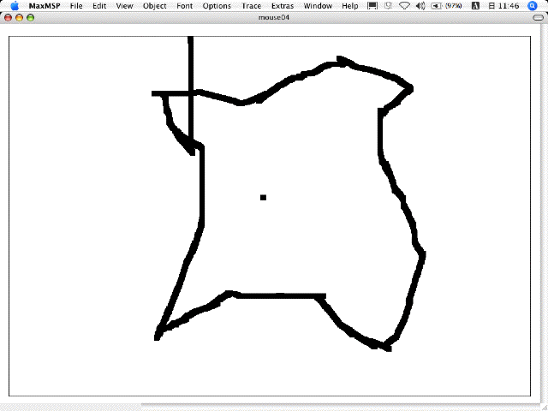Screen dimensions: 548x411
Task: Open the Window menu
Action: pos(318,6)
